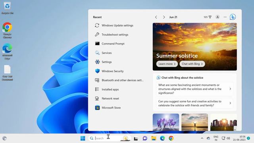Open the account avatar A button

pyautogui.click(x=217, y=17)
